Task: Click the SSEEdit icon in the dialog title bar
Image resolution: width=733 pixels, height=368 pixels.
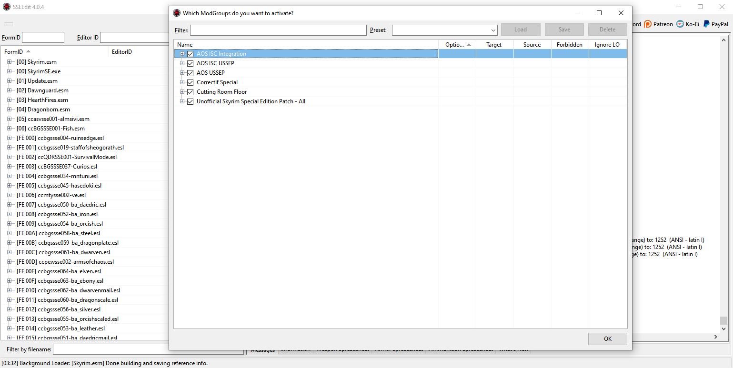Action: point(177,13)
